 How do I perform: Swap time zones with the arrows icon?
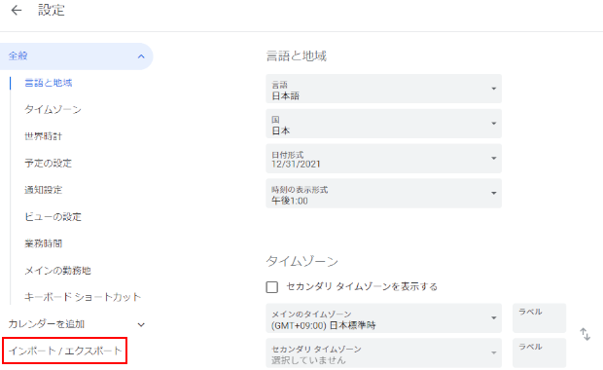pos(585,334)
